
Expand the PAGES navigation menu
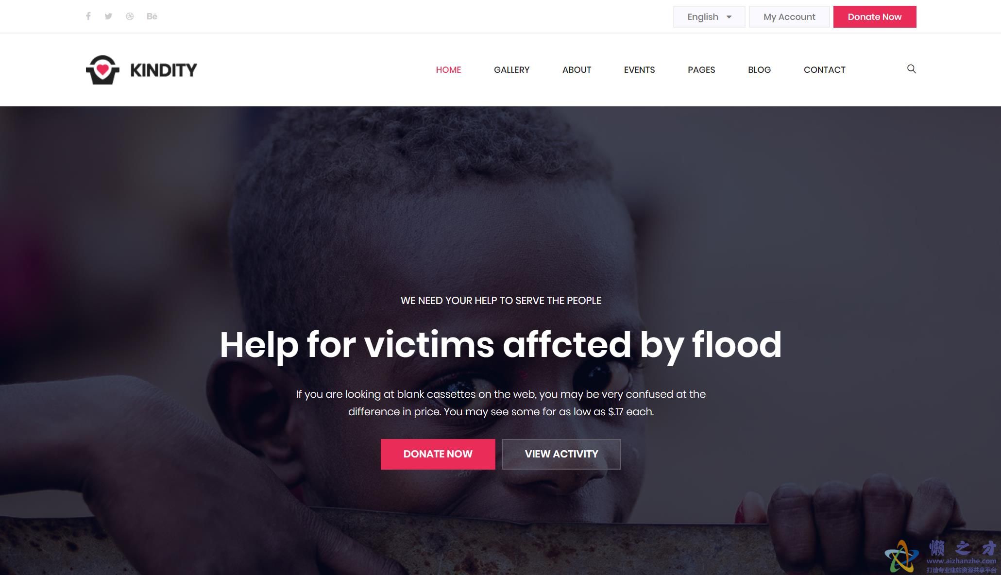click(x=701, y=70)
